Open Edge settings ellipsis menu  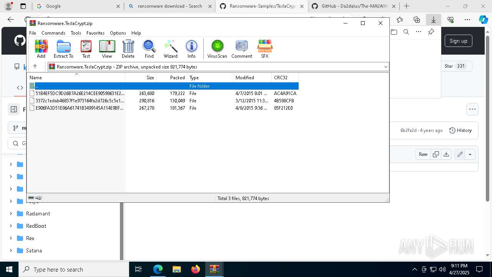point(467,20)
